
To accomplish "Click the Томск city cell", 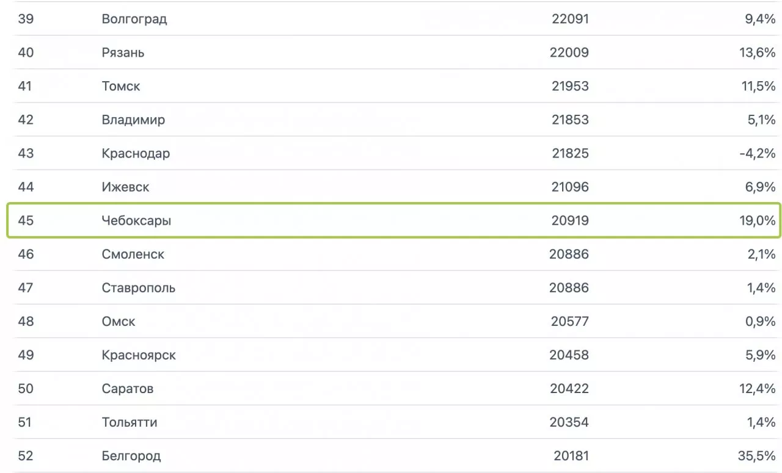I will [x=121, y=86].
